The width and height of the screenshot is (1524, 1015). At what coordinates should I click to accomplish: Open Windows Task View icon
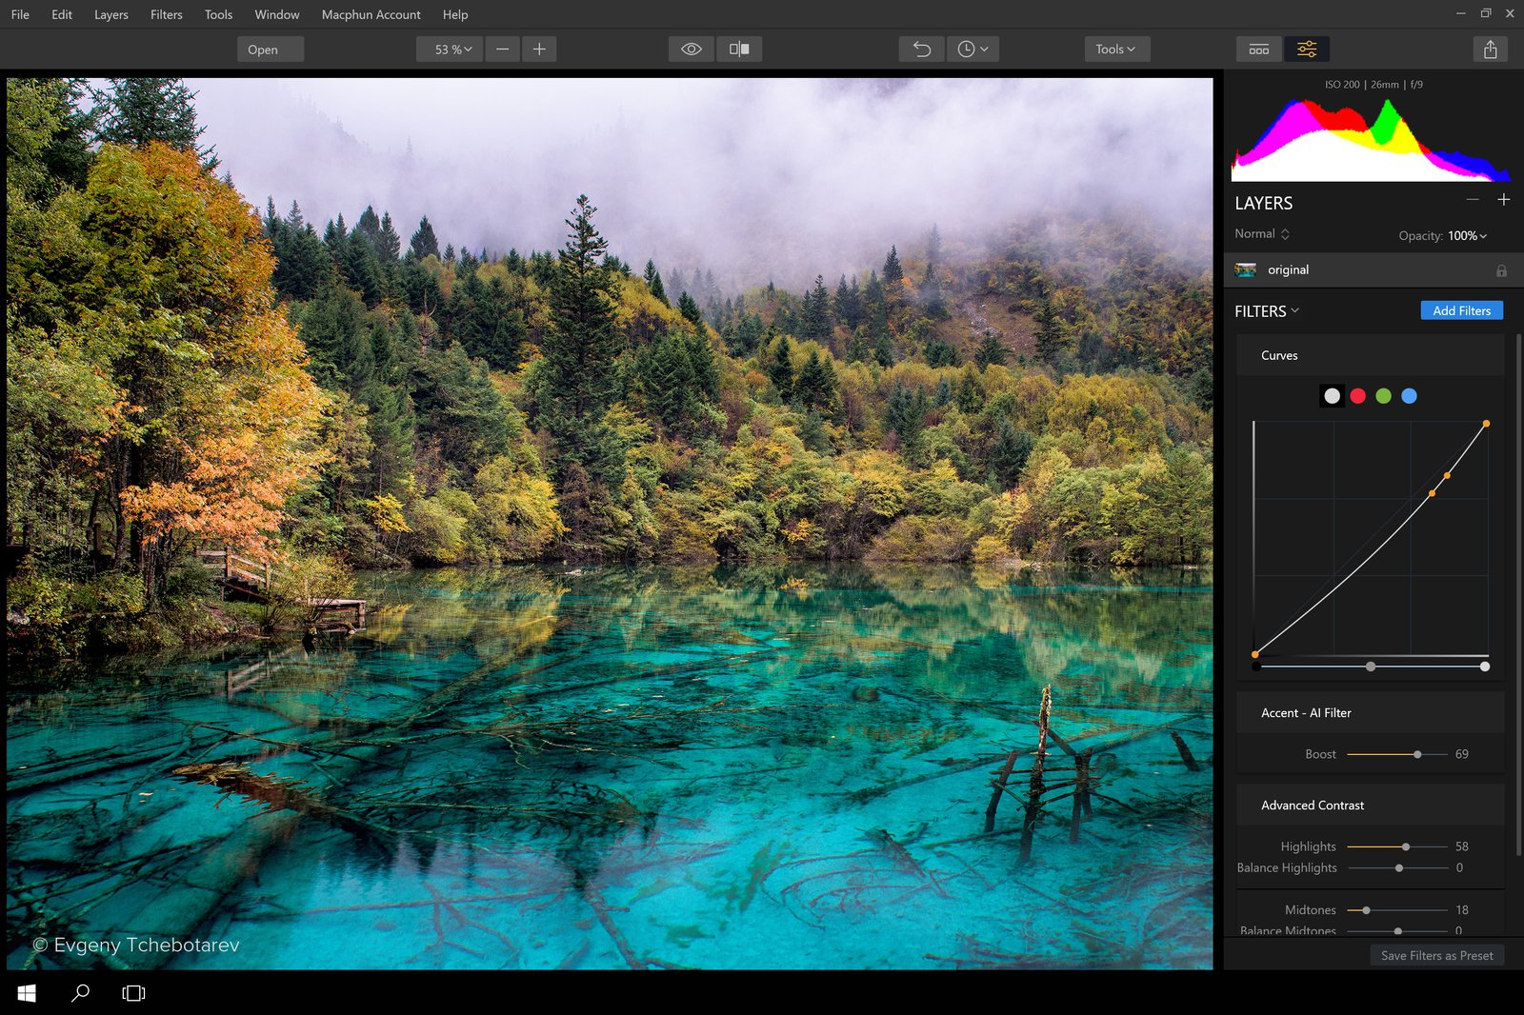(133, 993)
